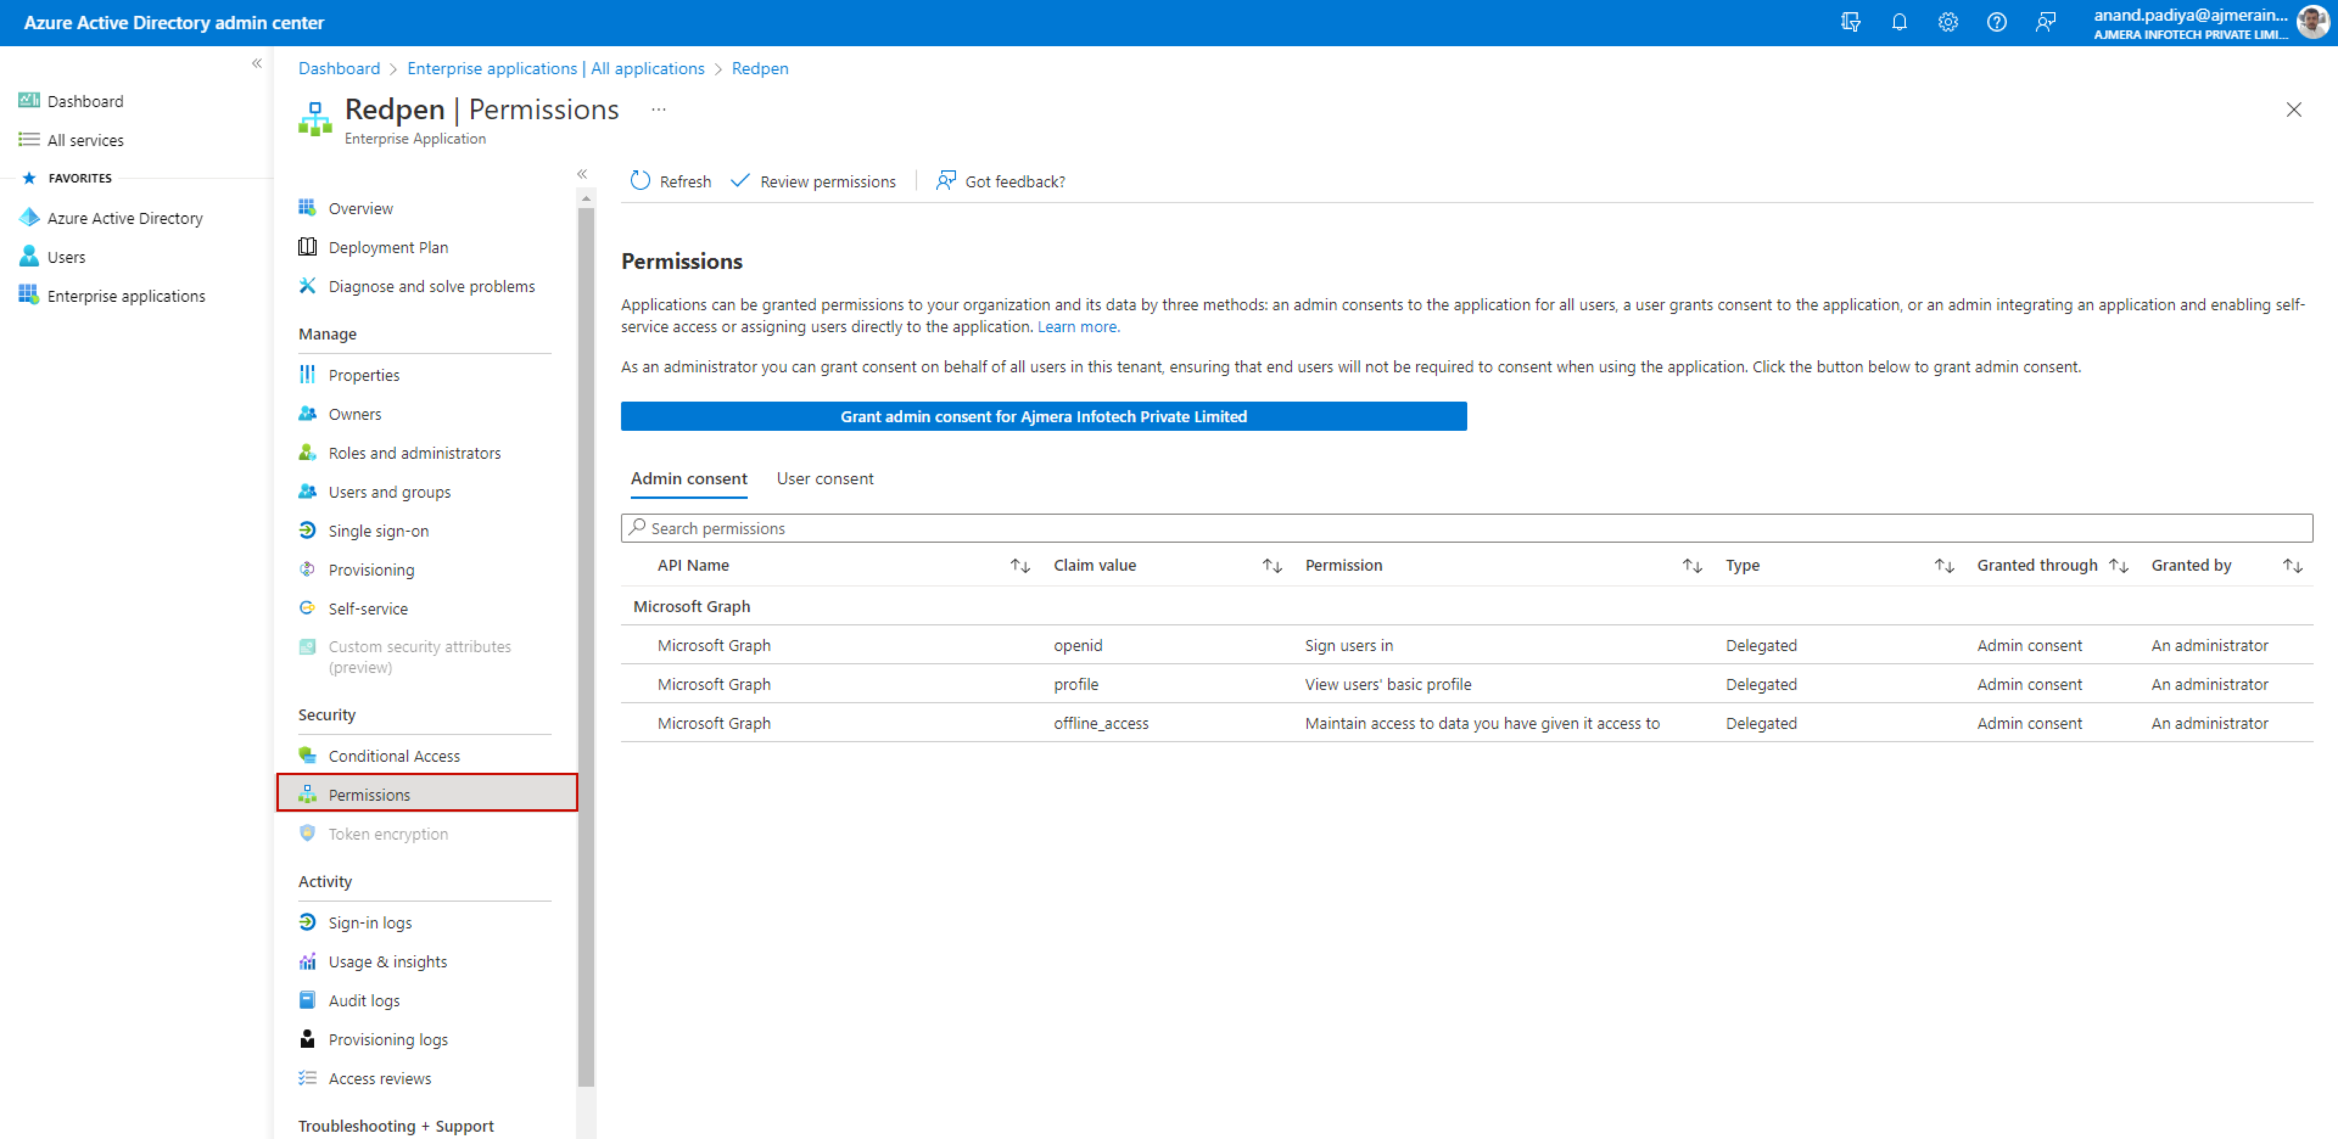Click the Dashboard icon in left navigation
Screen dimensions: 2338x1139
pyautogui.click(x=29, y=100)
